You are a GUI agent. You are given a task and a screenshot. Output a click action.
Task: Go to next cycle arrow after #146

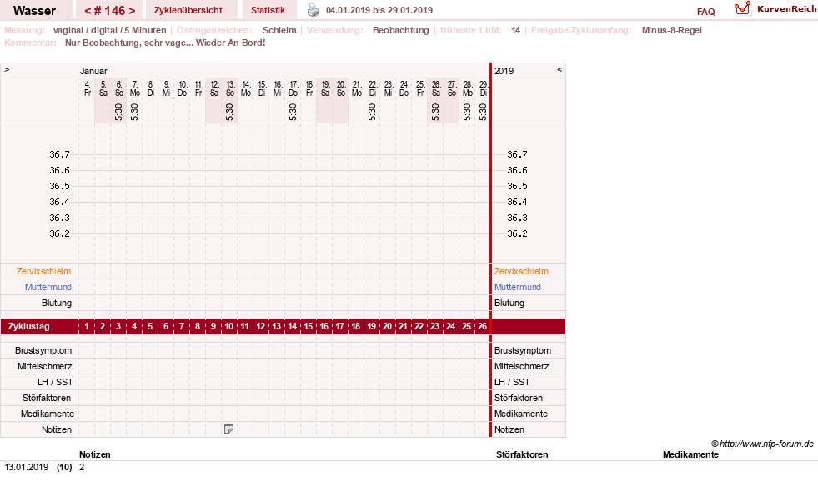pos(132,11)
